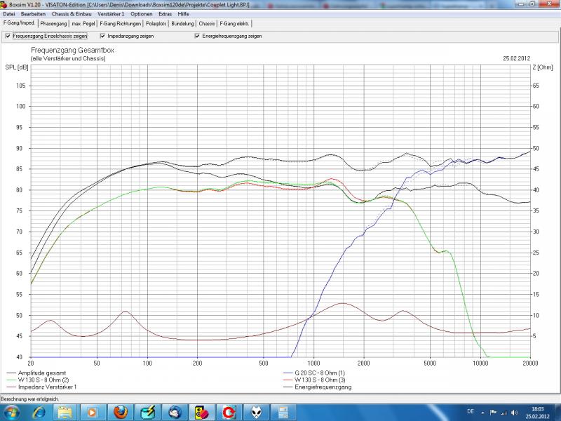The width and height of the screenshot is (561, 421).
Task: Toggle the Impedanzgang zeigen checkbox
Action: coord(103,36)
